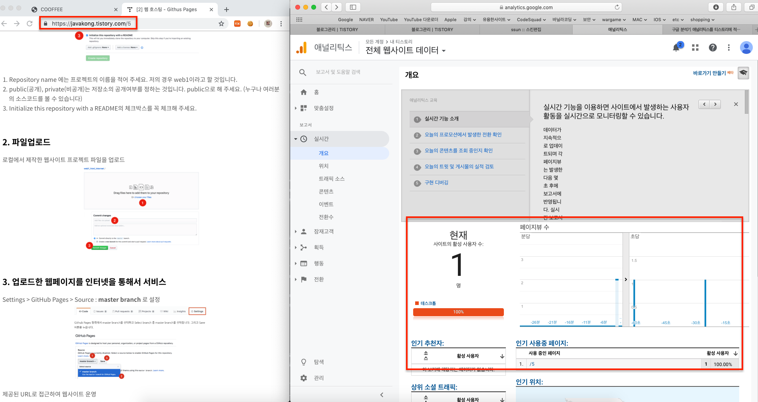Screen dimensions: 758x402
Task: Open Chrome's three-dot menu
Action: click(281, 24)
